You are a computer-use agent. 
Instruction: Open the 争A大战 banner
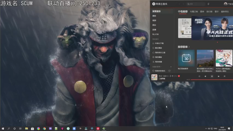click(212, 28)
